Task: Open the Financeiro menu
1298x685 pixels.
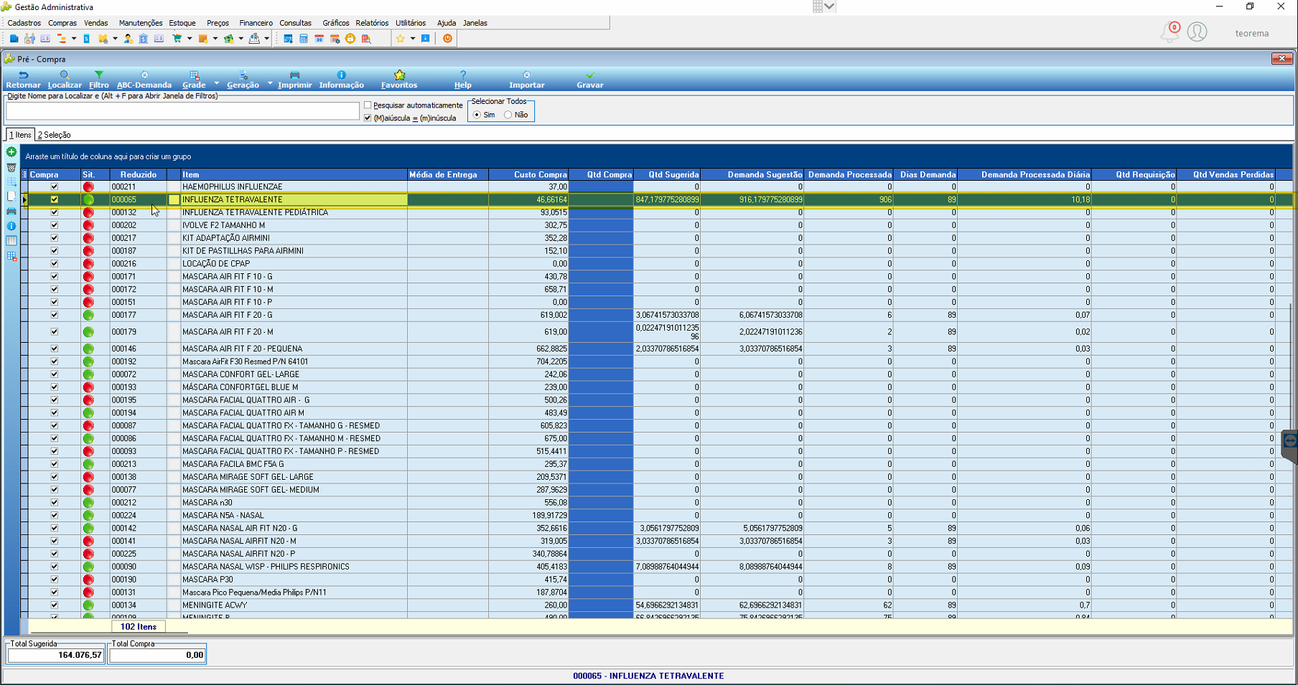Action: (256, 23)
